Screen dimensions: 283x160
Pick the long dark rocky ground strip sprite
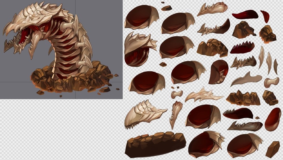[155, 144]
